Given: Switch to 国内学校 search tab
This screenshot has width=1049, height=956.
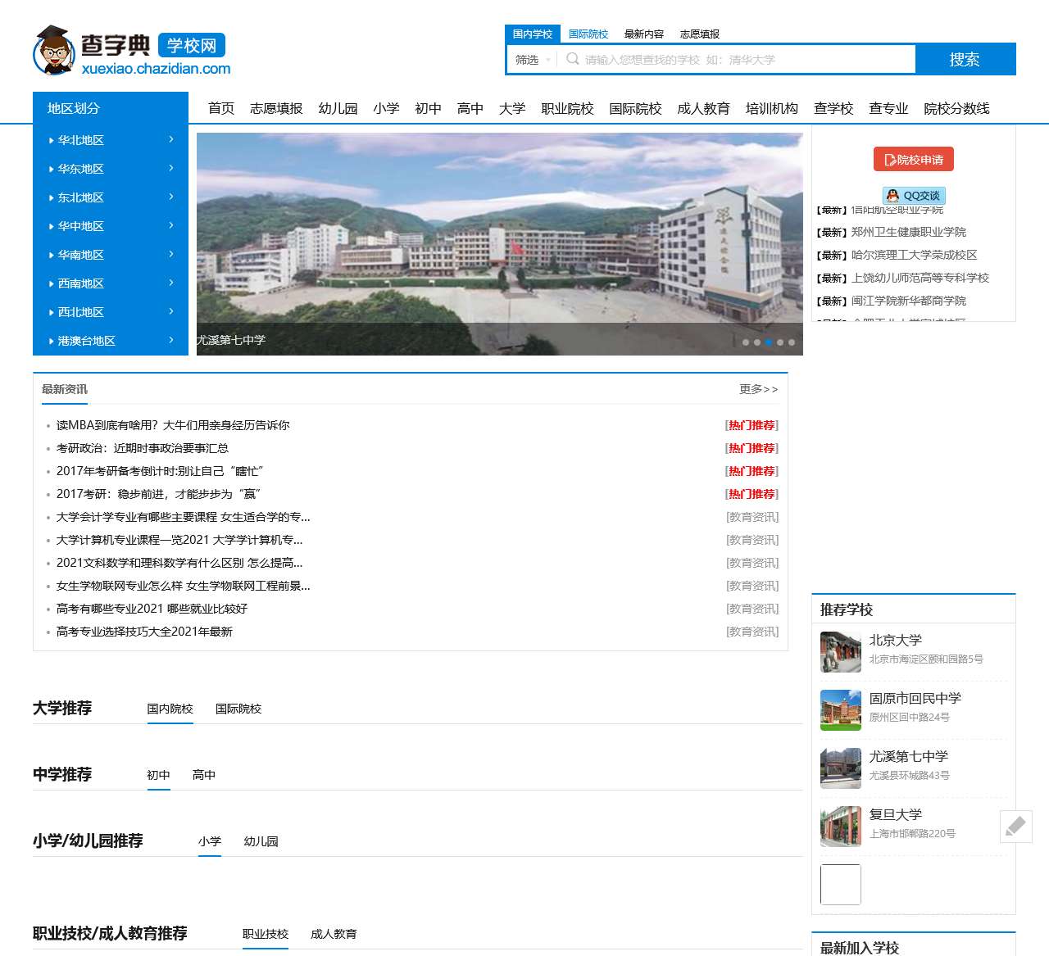Looking at the screenshot, I should coord(533,34).
